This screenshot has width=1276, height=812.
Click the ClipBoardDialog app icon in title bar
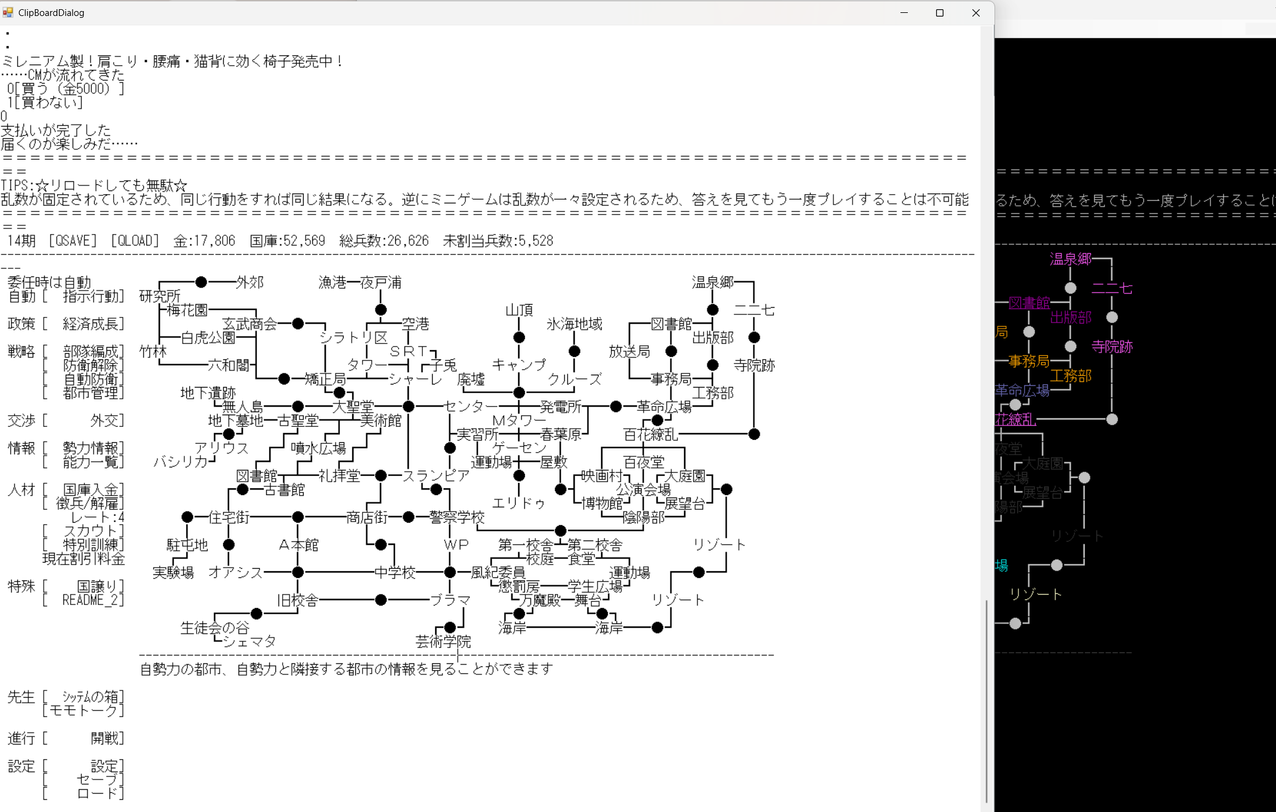pos(8,12)
